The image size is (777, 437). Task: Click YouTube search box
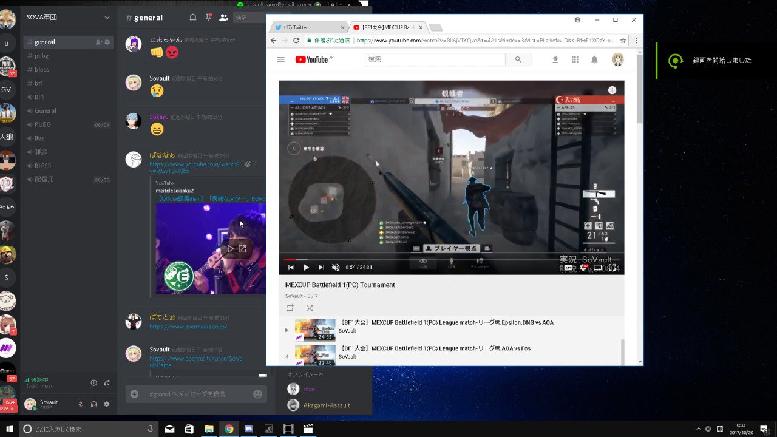(435, 59)
